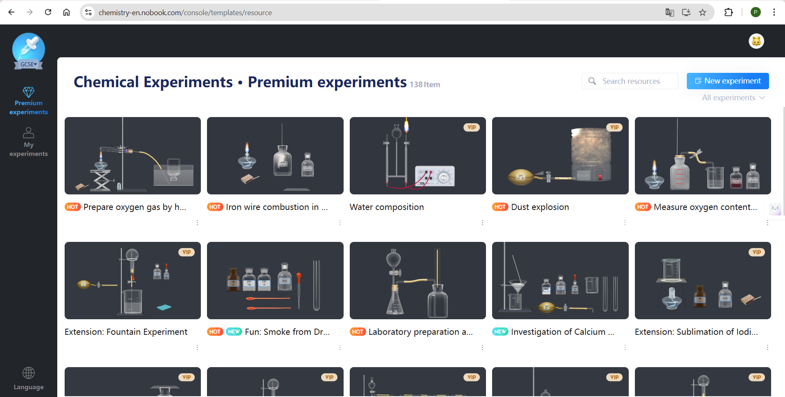Open Investigation of Calcium experiment thumbnail
The image size is (785, 397).
click(560, 280)
